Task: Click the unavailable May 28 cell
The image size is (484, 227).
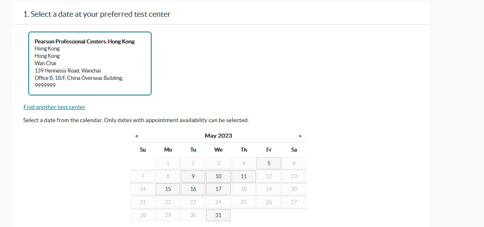Action: 143,215
